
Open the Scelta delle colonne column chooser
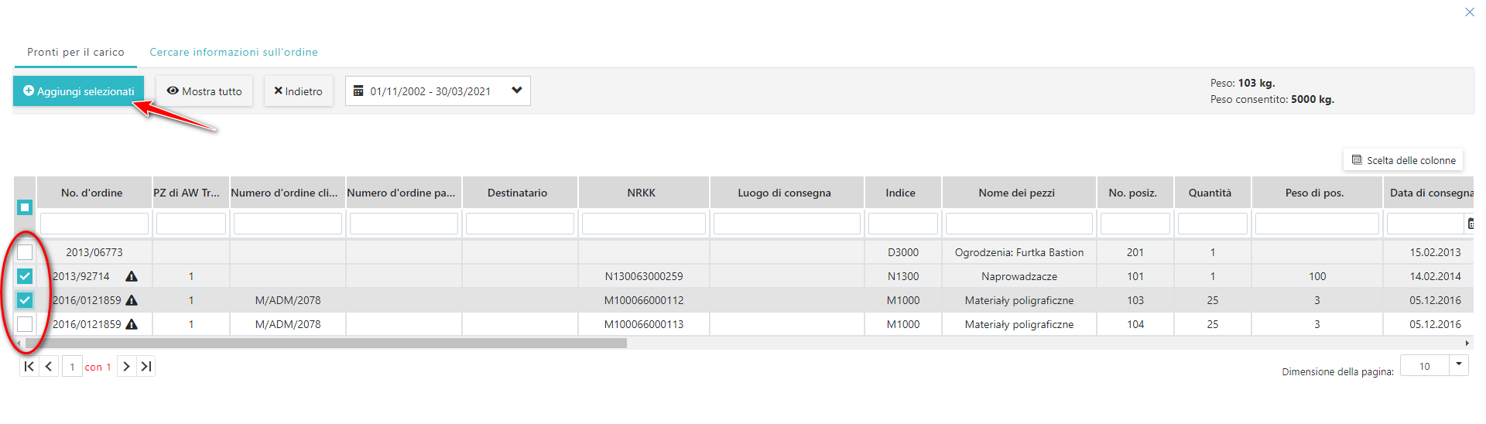pyautogui.click(x=1403, y=160)
